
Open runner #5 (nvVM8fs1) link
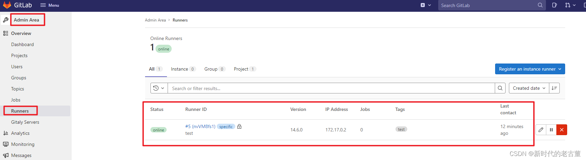point(200,126)
